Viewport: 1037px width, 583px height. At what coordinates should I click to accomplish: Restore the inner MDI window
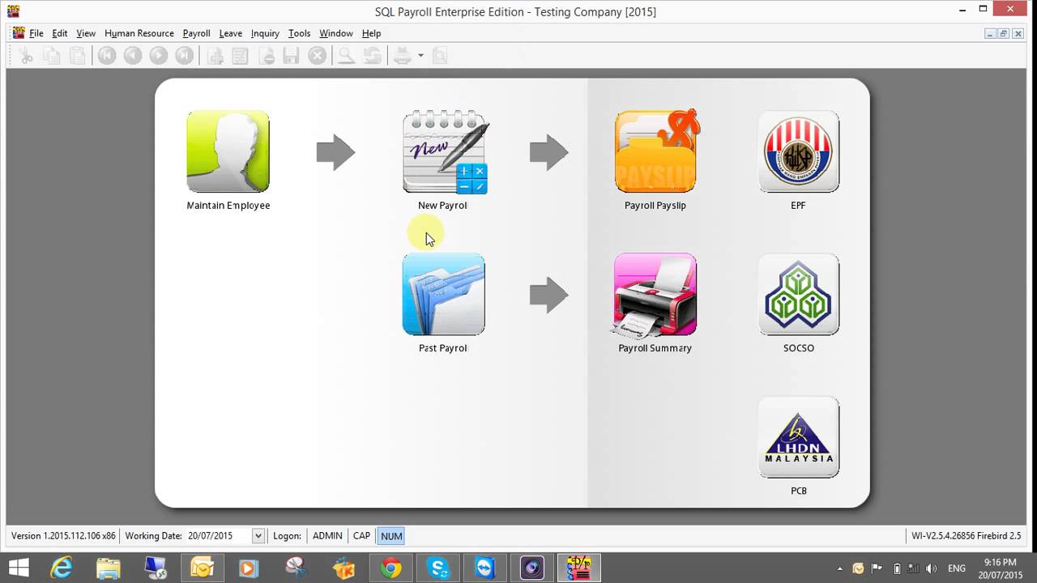[x=1003, y=33]
